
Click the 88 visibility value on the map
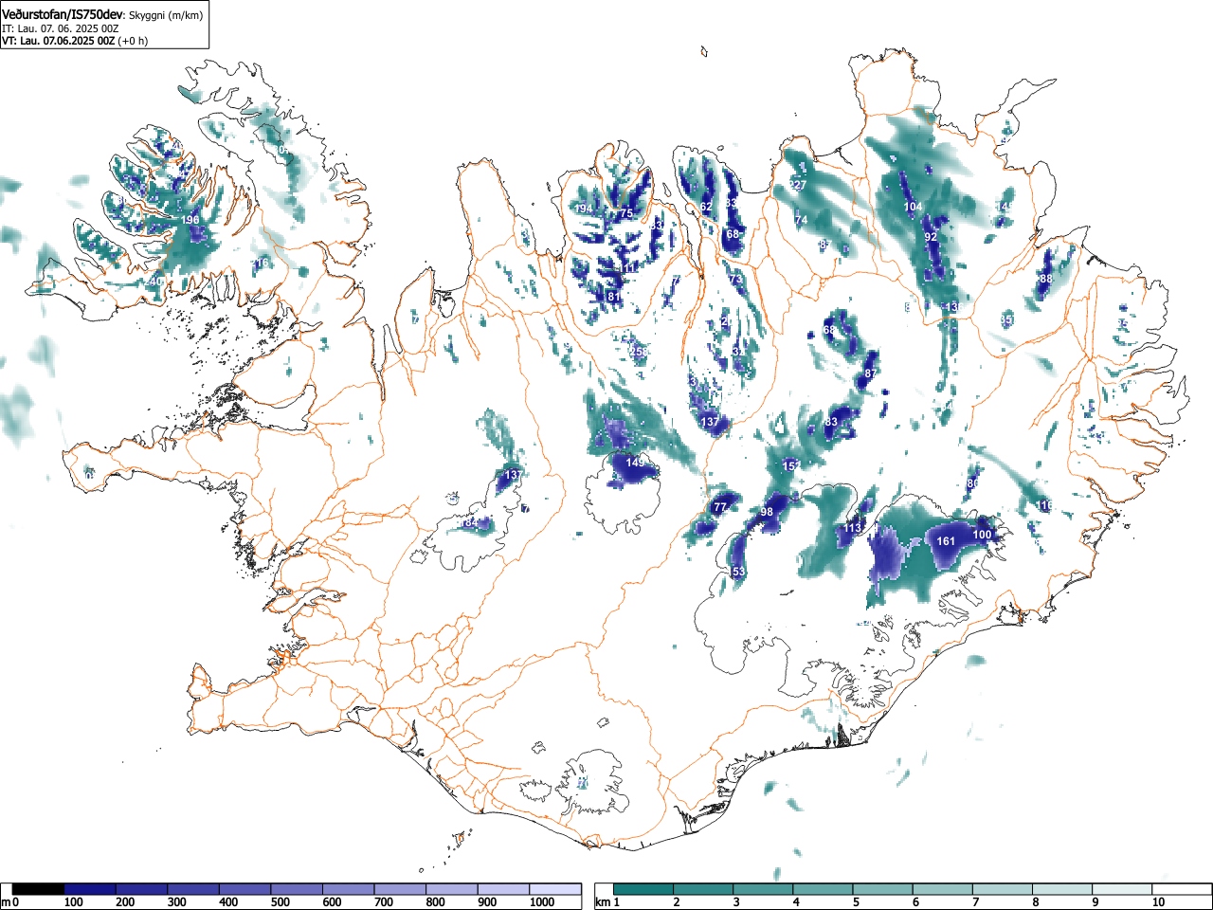(x=1046, y=279)
